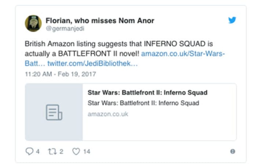
Task: Click the Twitter bird logo
Action: [232, 20]
